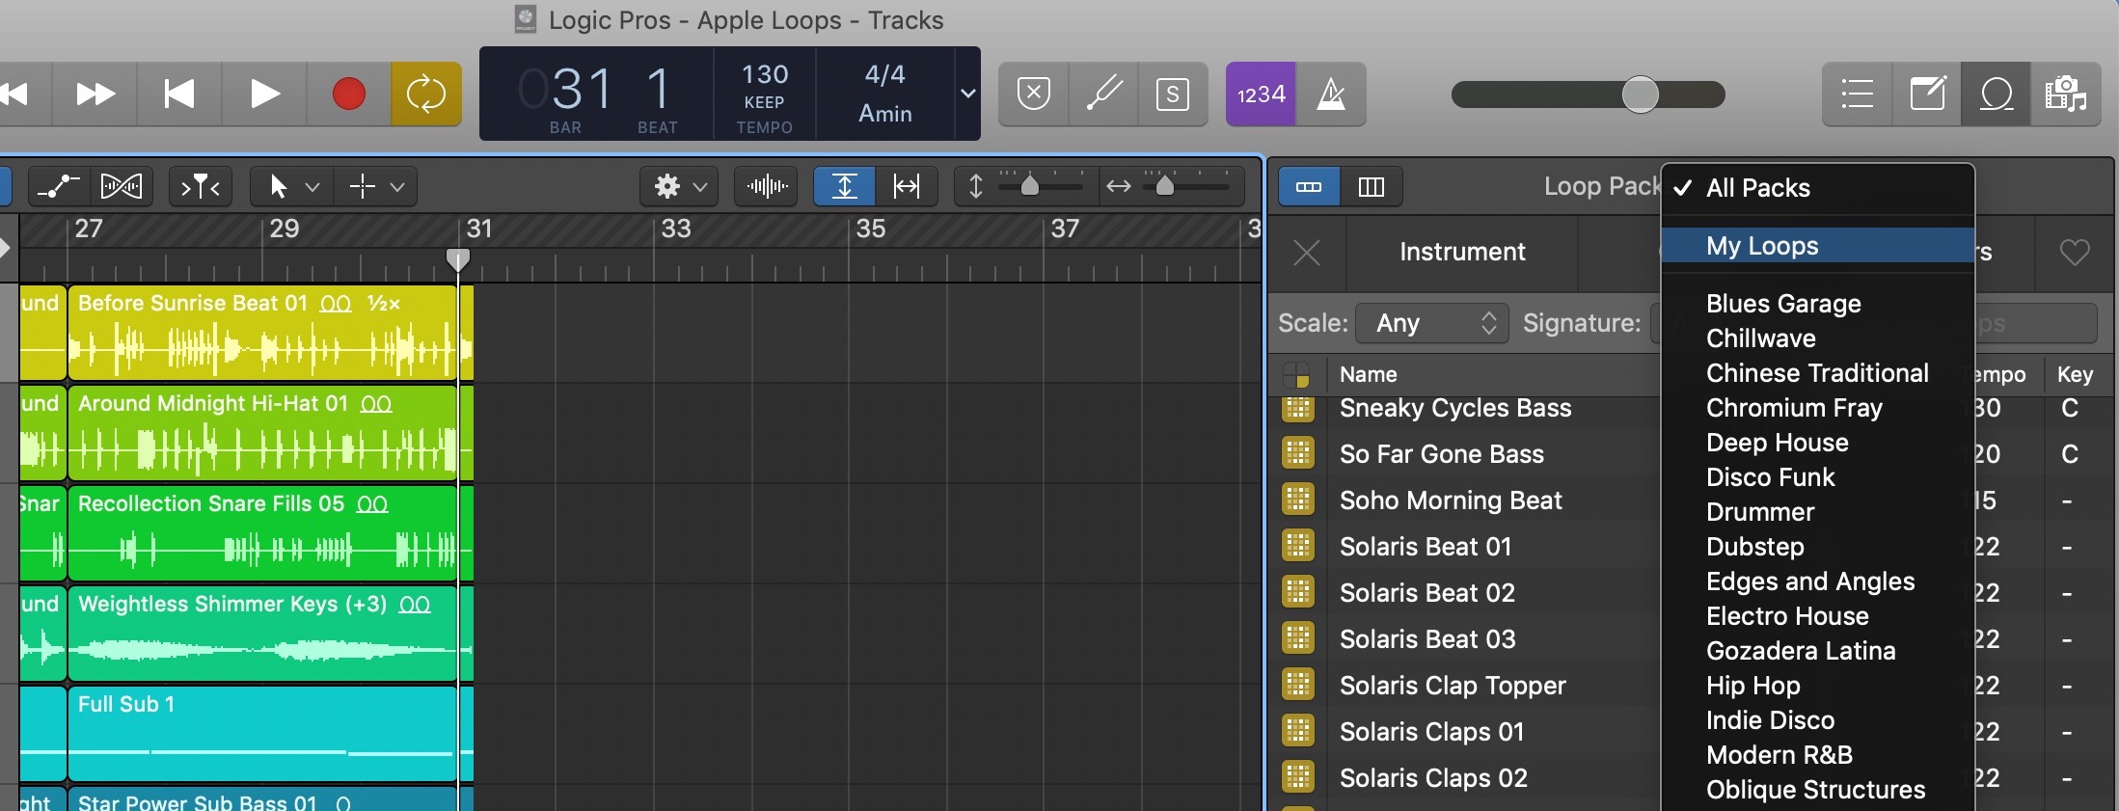Select My Loops from the pack menu
Screen dimensions: 2119x811
[1762, 246]
